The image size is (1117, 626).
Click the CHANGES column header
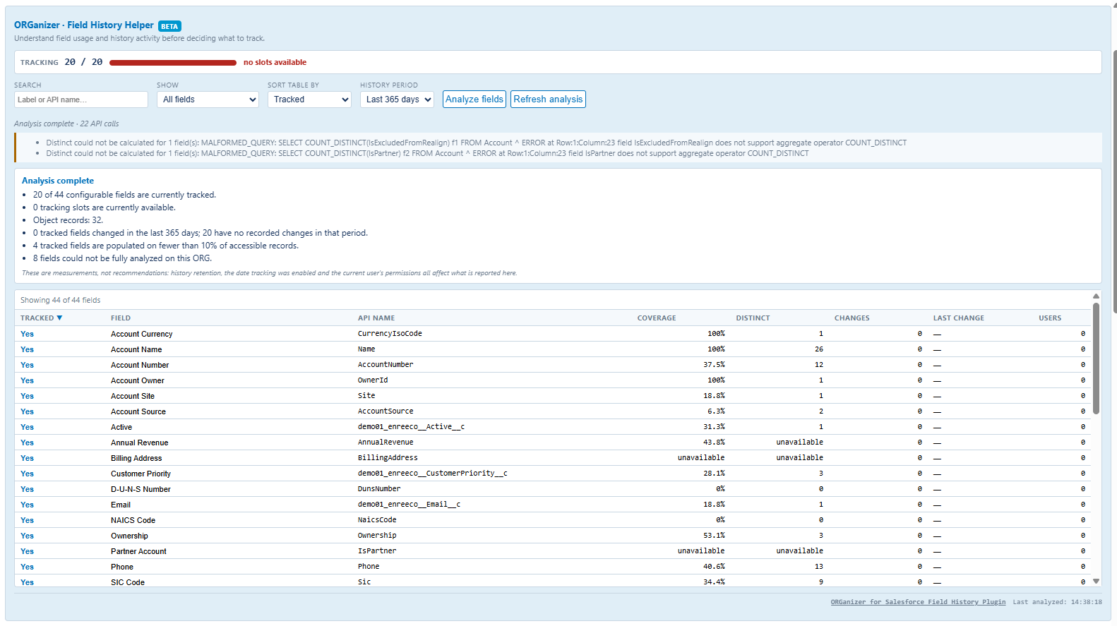852,318
